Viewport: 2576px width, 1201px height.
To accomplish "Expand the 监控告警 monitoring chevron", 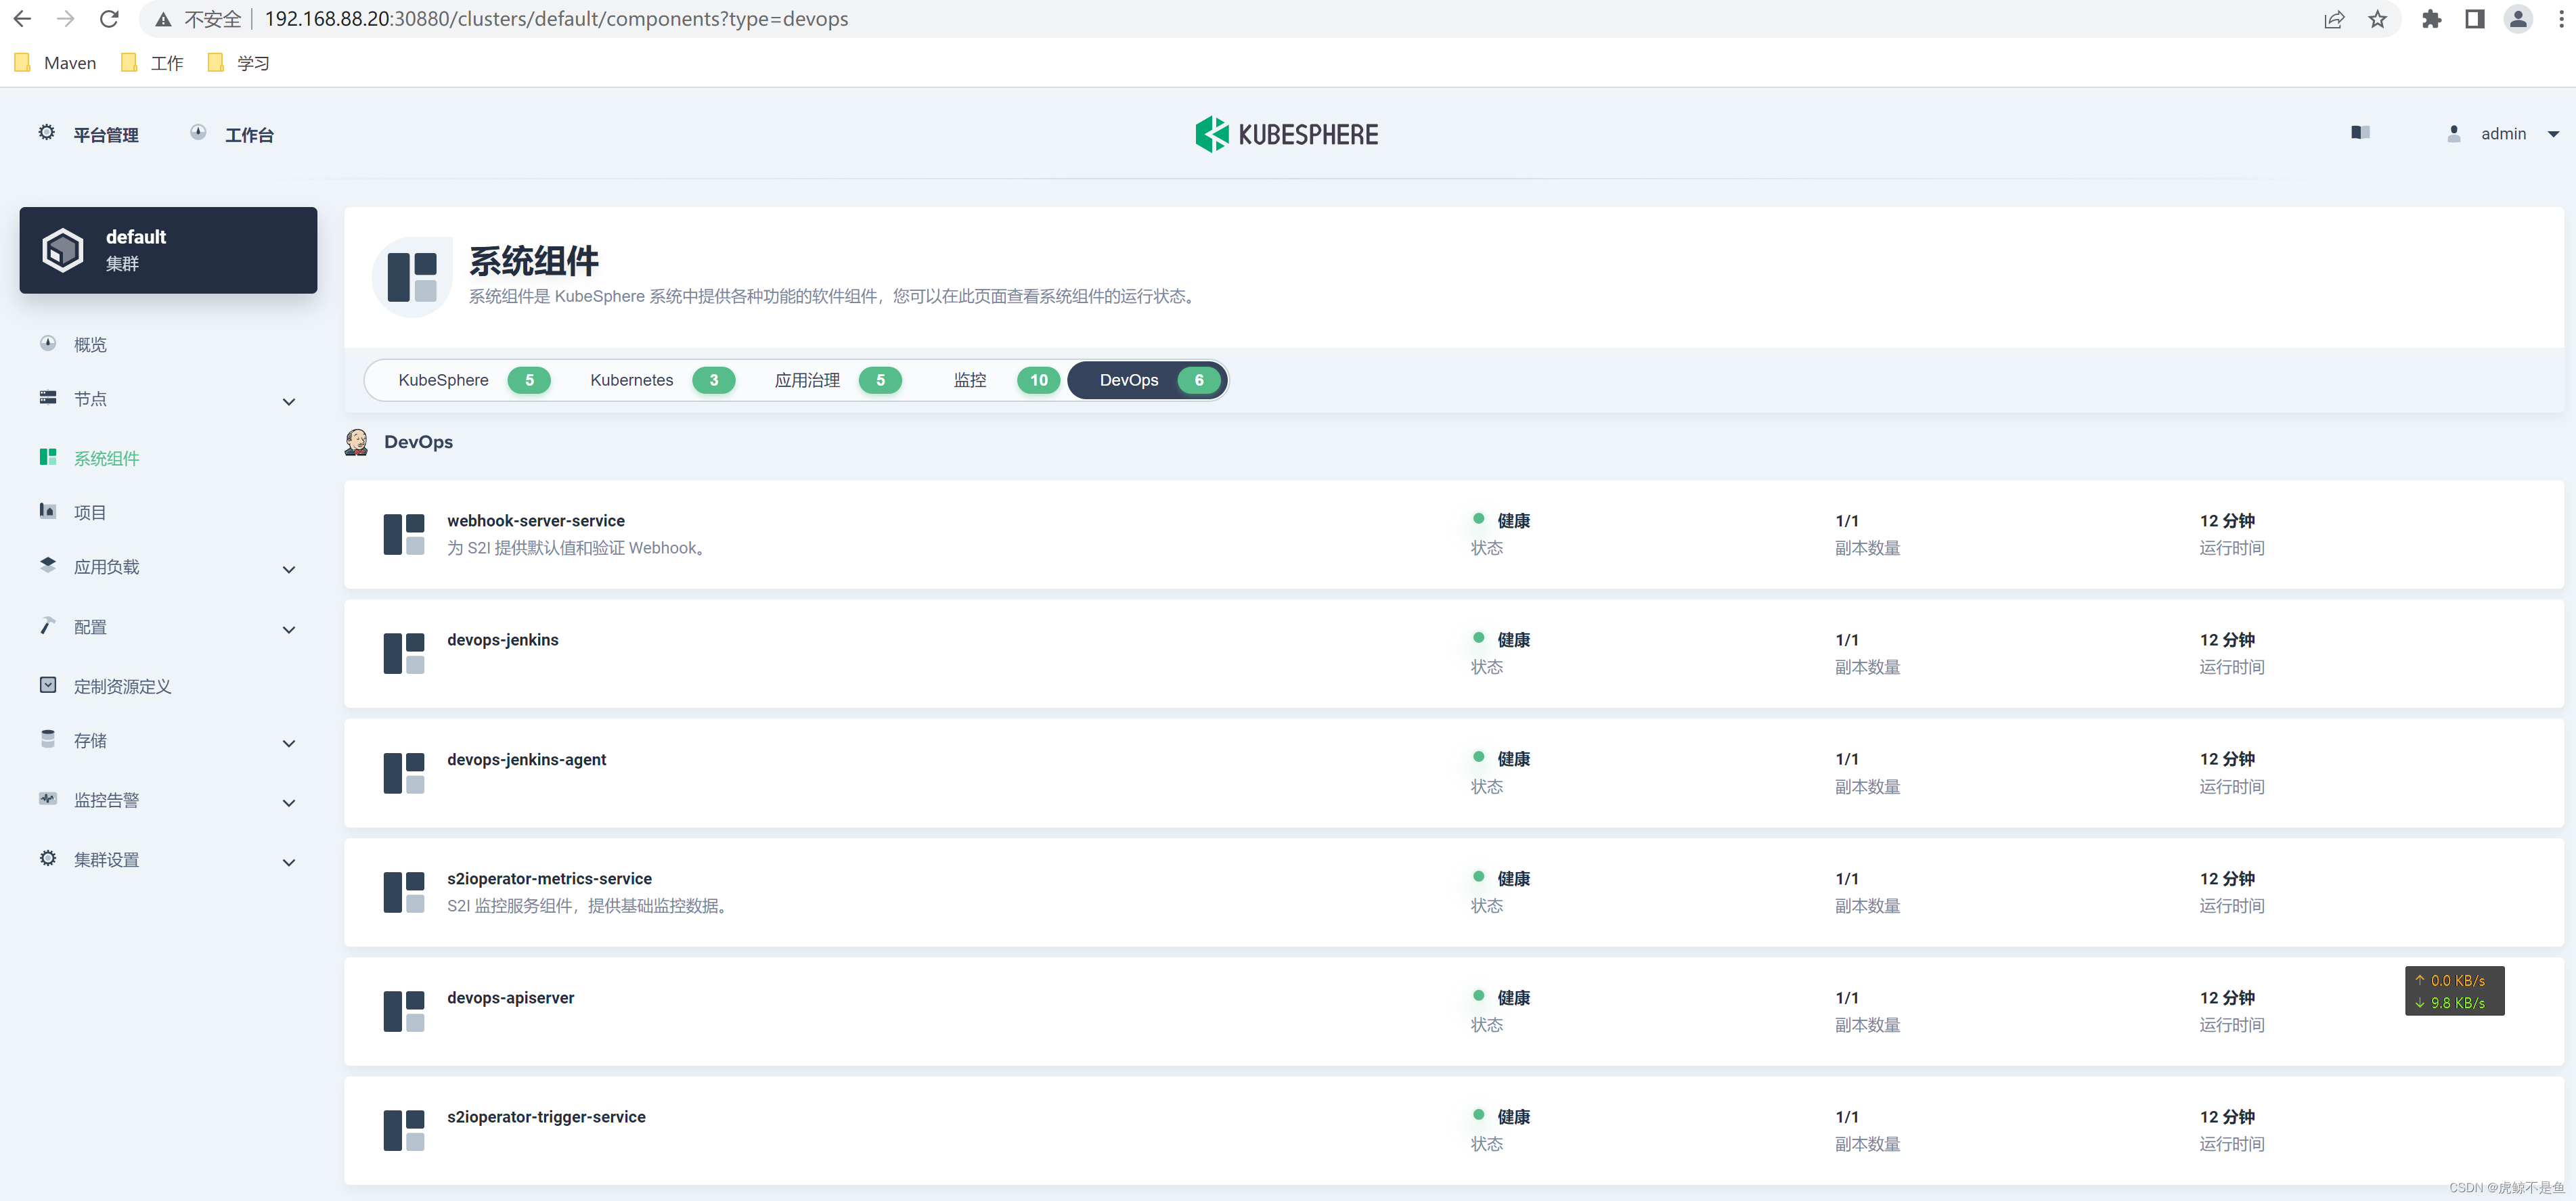I will 289,803.
